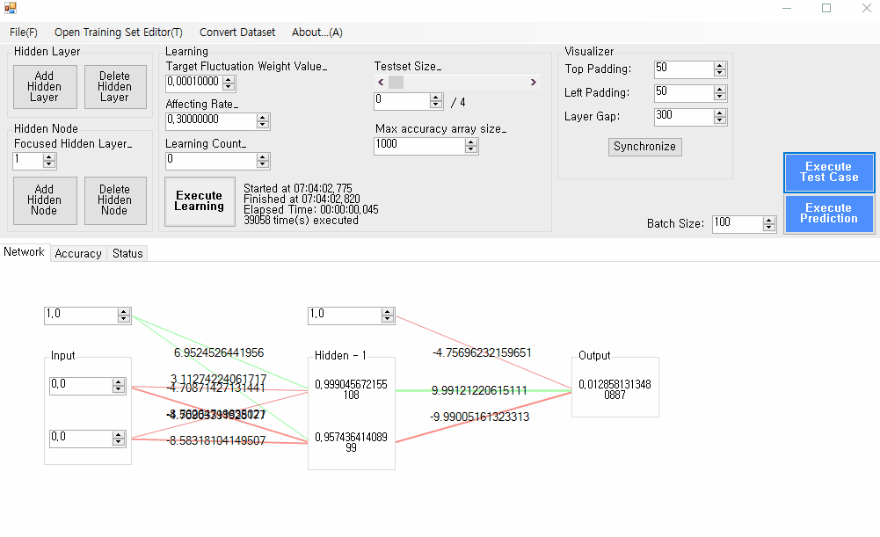The height and width of the screenshot is (537, 880).
Task: Open the Training Set Editor menu
Action: [x=118, y=33]
